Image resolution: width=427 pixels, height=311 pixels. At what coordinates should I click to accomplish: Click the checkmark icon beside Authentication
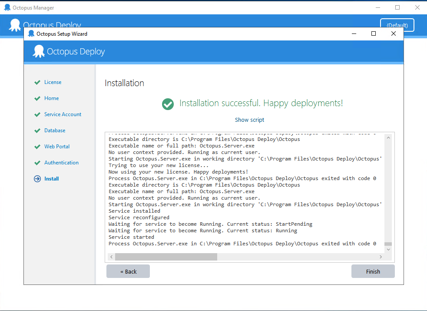37,163
